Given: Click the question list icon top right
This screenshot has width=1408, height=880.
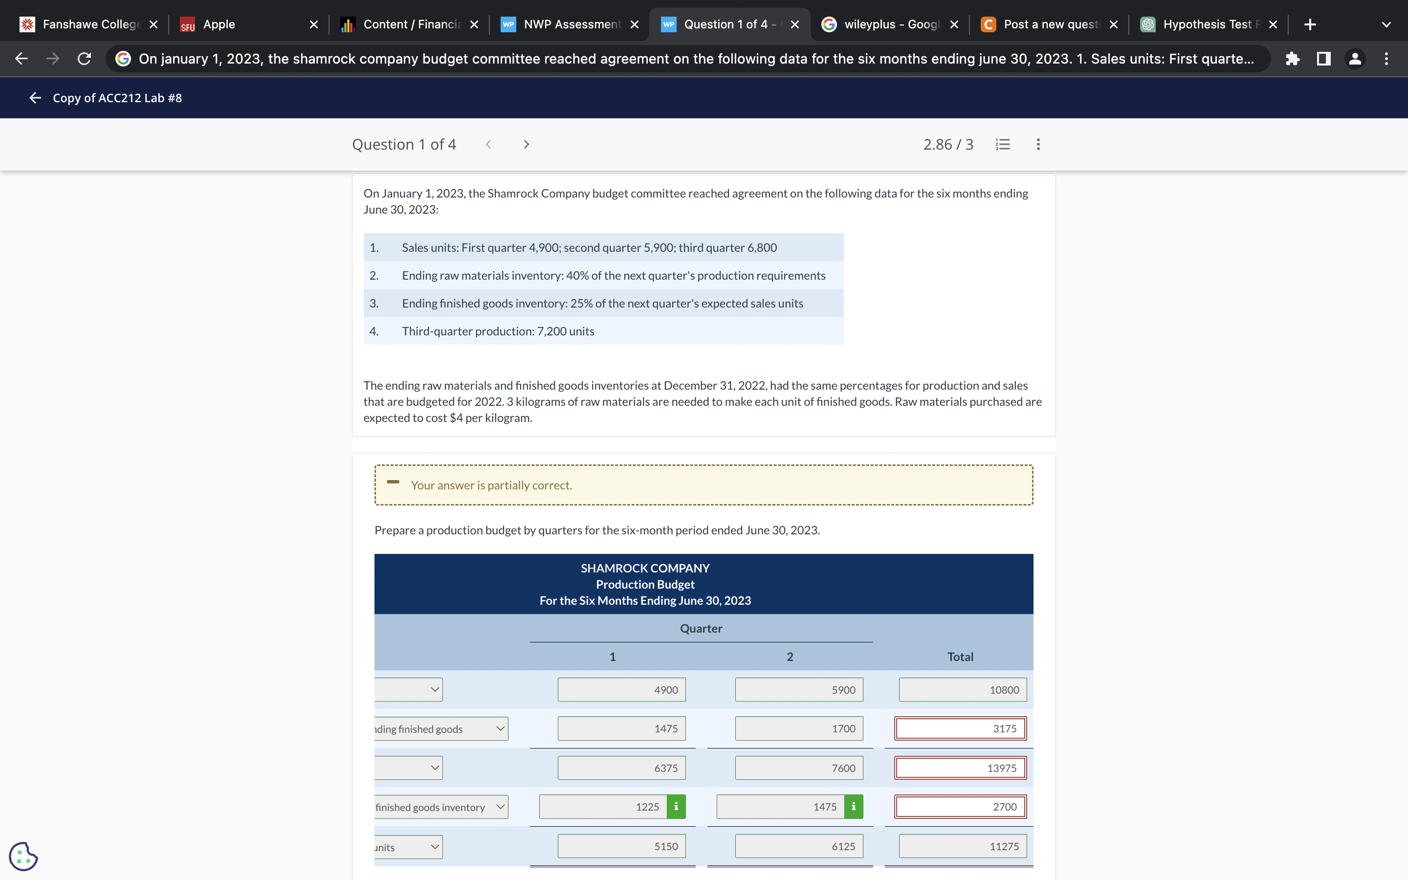Looking at the screenshot, I should click(x=1003, y=144).
